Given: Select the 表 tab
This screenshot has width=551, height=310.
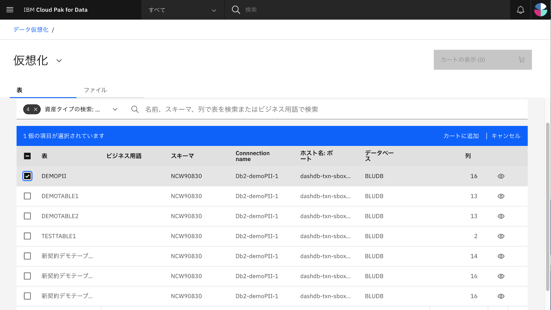Looking at the screenshot, I should coord(19,90).
